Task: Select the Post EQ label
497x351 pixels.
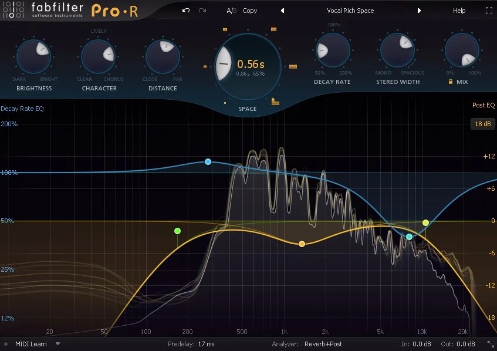Action: 482,105
